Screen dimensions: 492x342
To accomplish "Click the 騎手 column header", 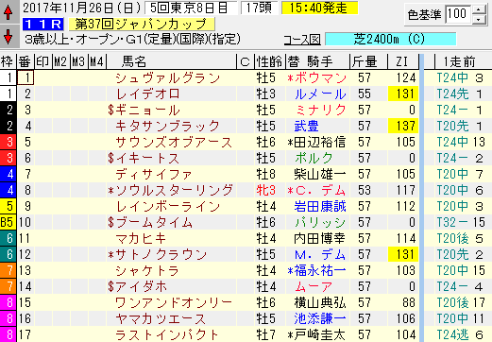I will (320, 61).
